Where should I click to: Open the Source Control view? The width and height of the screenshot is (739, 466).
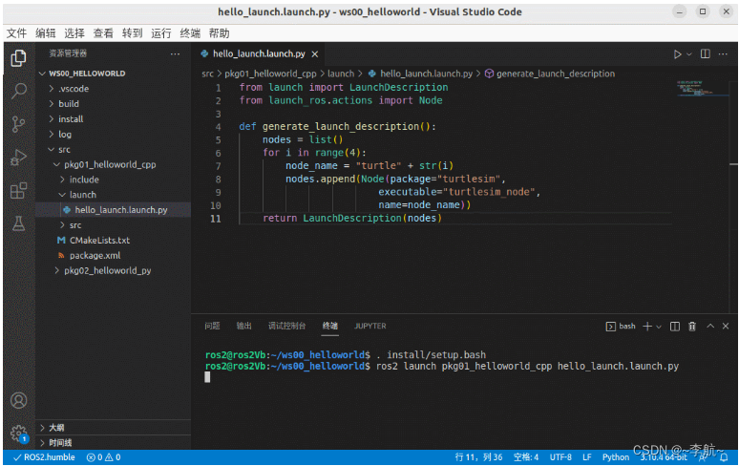[18, 124]
